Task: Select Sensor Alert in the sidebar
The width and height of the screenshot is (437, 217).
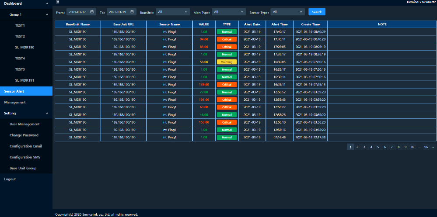Action: 14,91
